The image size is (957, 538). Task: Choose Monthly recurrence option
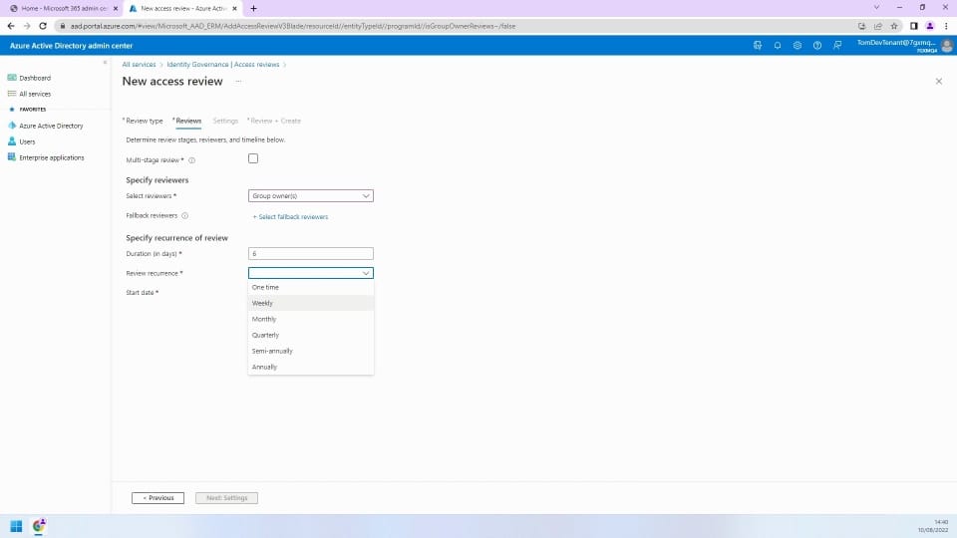(x=311, y=319)
